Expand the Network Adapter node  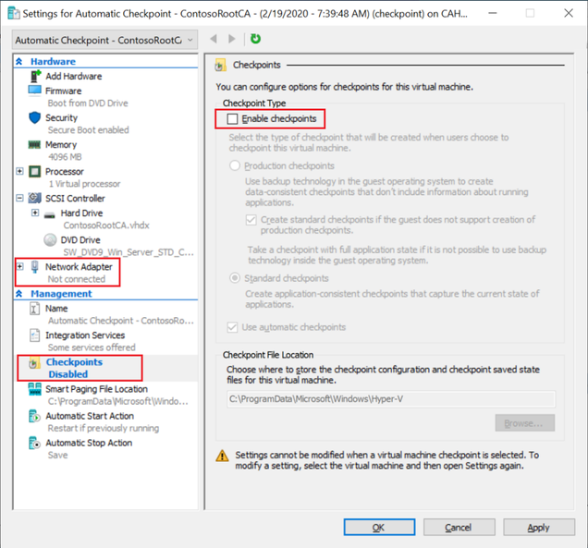point(19,266)
